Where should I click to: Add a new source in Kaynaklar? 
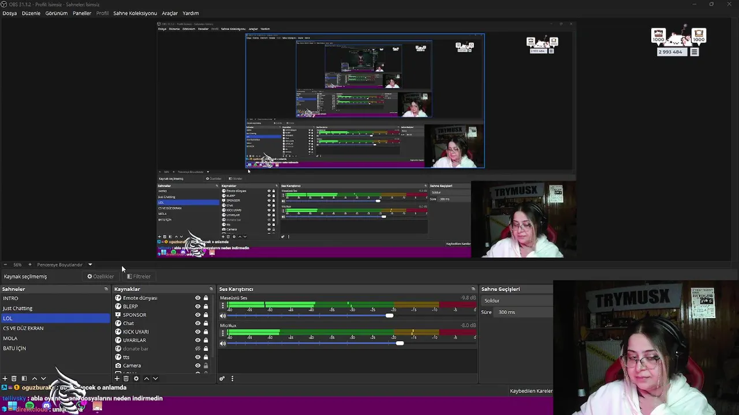click(x=117, y=379)
